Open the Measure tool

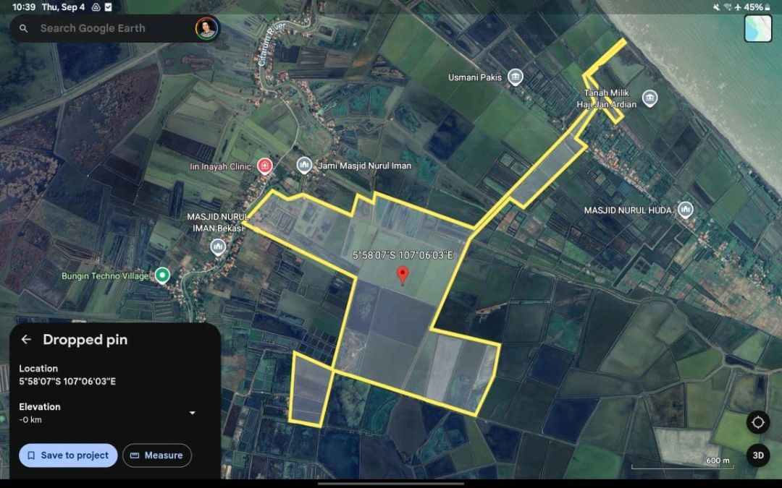click(157, 455)
